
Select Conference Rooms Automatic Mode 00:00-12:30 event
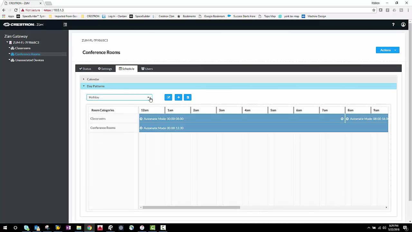tap(264, 128)
